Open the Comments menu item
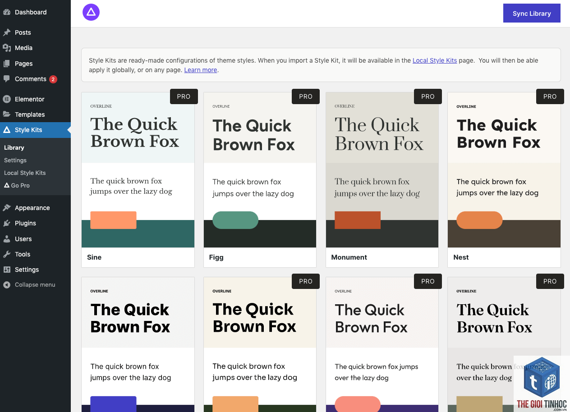Image resolution: width=570 pixels, height=412 pixels. click(x=35, y=79)
